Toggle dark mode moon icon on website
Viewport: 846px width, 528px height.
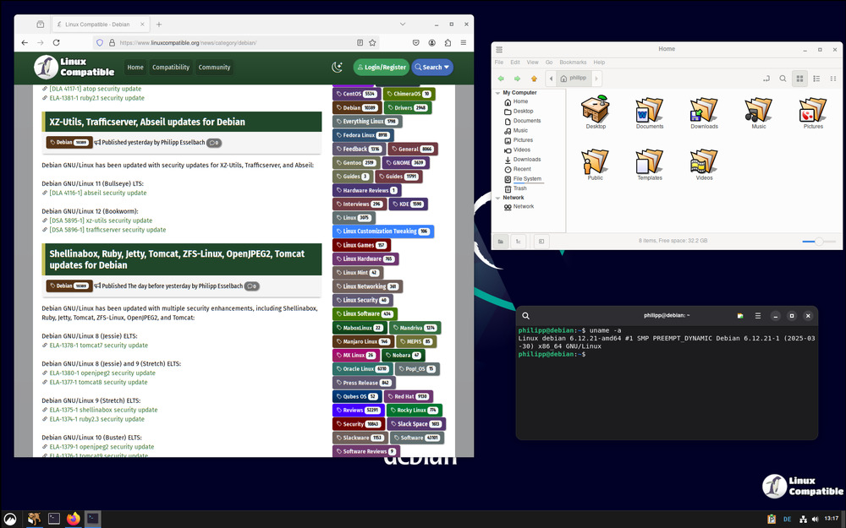338,68
